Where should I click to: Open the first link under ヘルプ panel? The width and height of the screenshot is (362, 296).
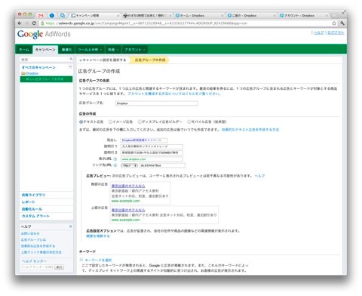coord(30,233)
